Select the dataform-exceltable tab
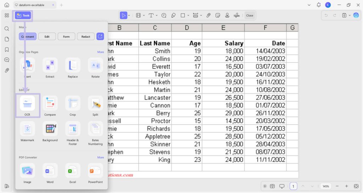 click(x=35, y=5)
